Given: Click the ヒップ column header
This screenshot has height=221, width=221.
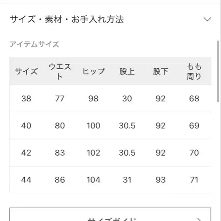Looking at the screenshot, I should pos(93,71).
